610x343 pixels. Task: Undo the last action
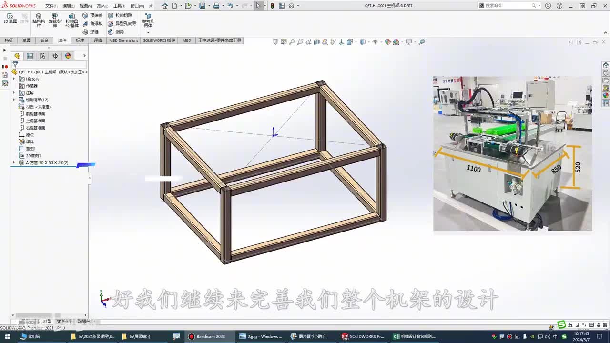tap(230, 6)
